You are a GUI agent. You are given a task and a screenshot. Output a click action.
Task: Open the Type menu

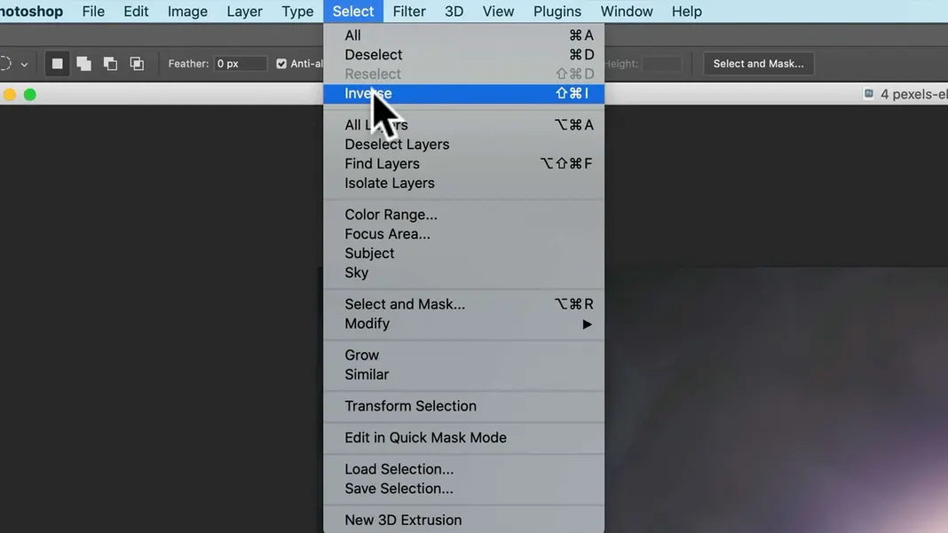click(x=297, y=12)
